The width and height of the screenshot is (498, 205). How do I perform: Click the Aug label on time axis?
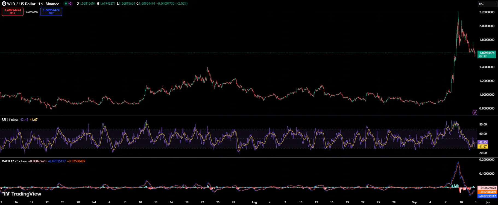(x=254, y=203)
